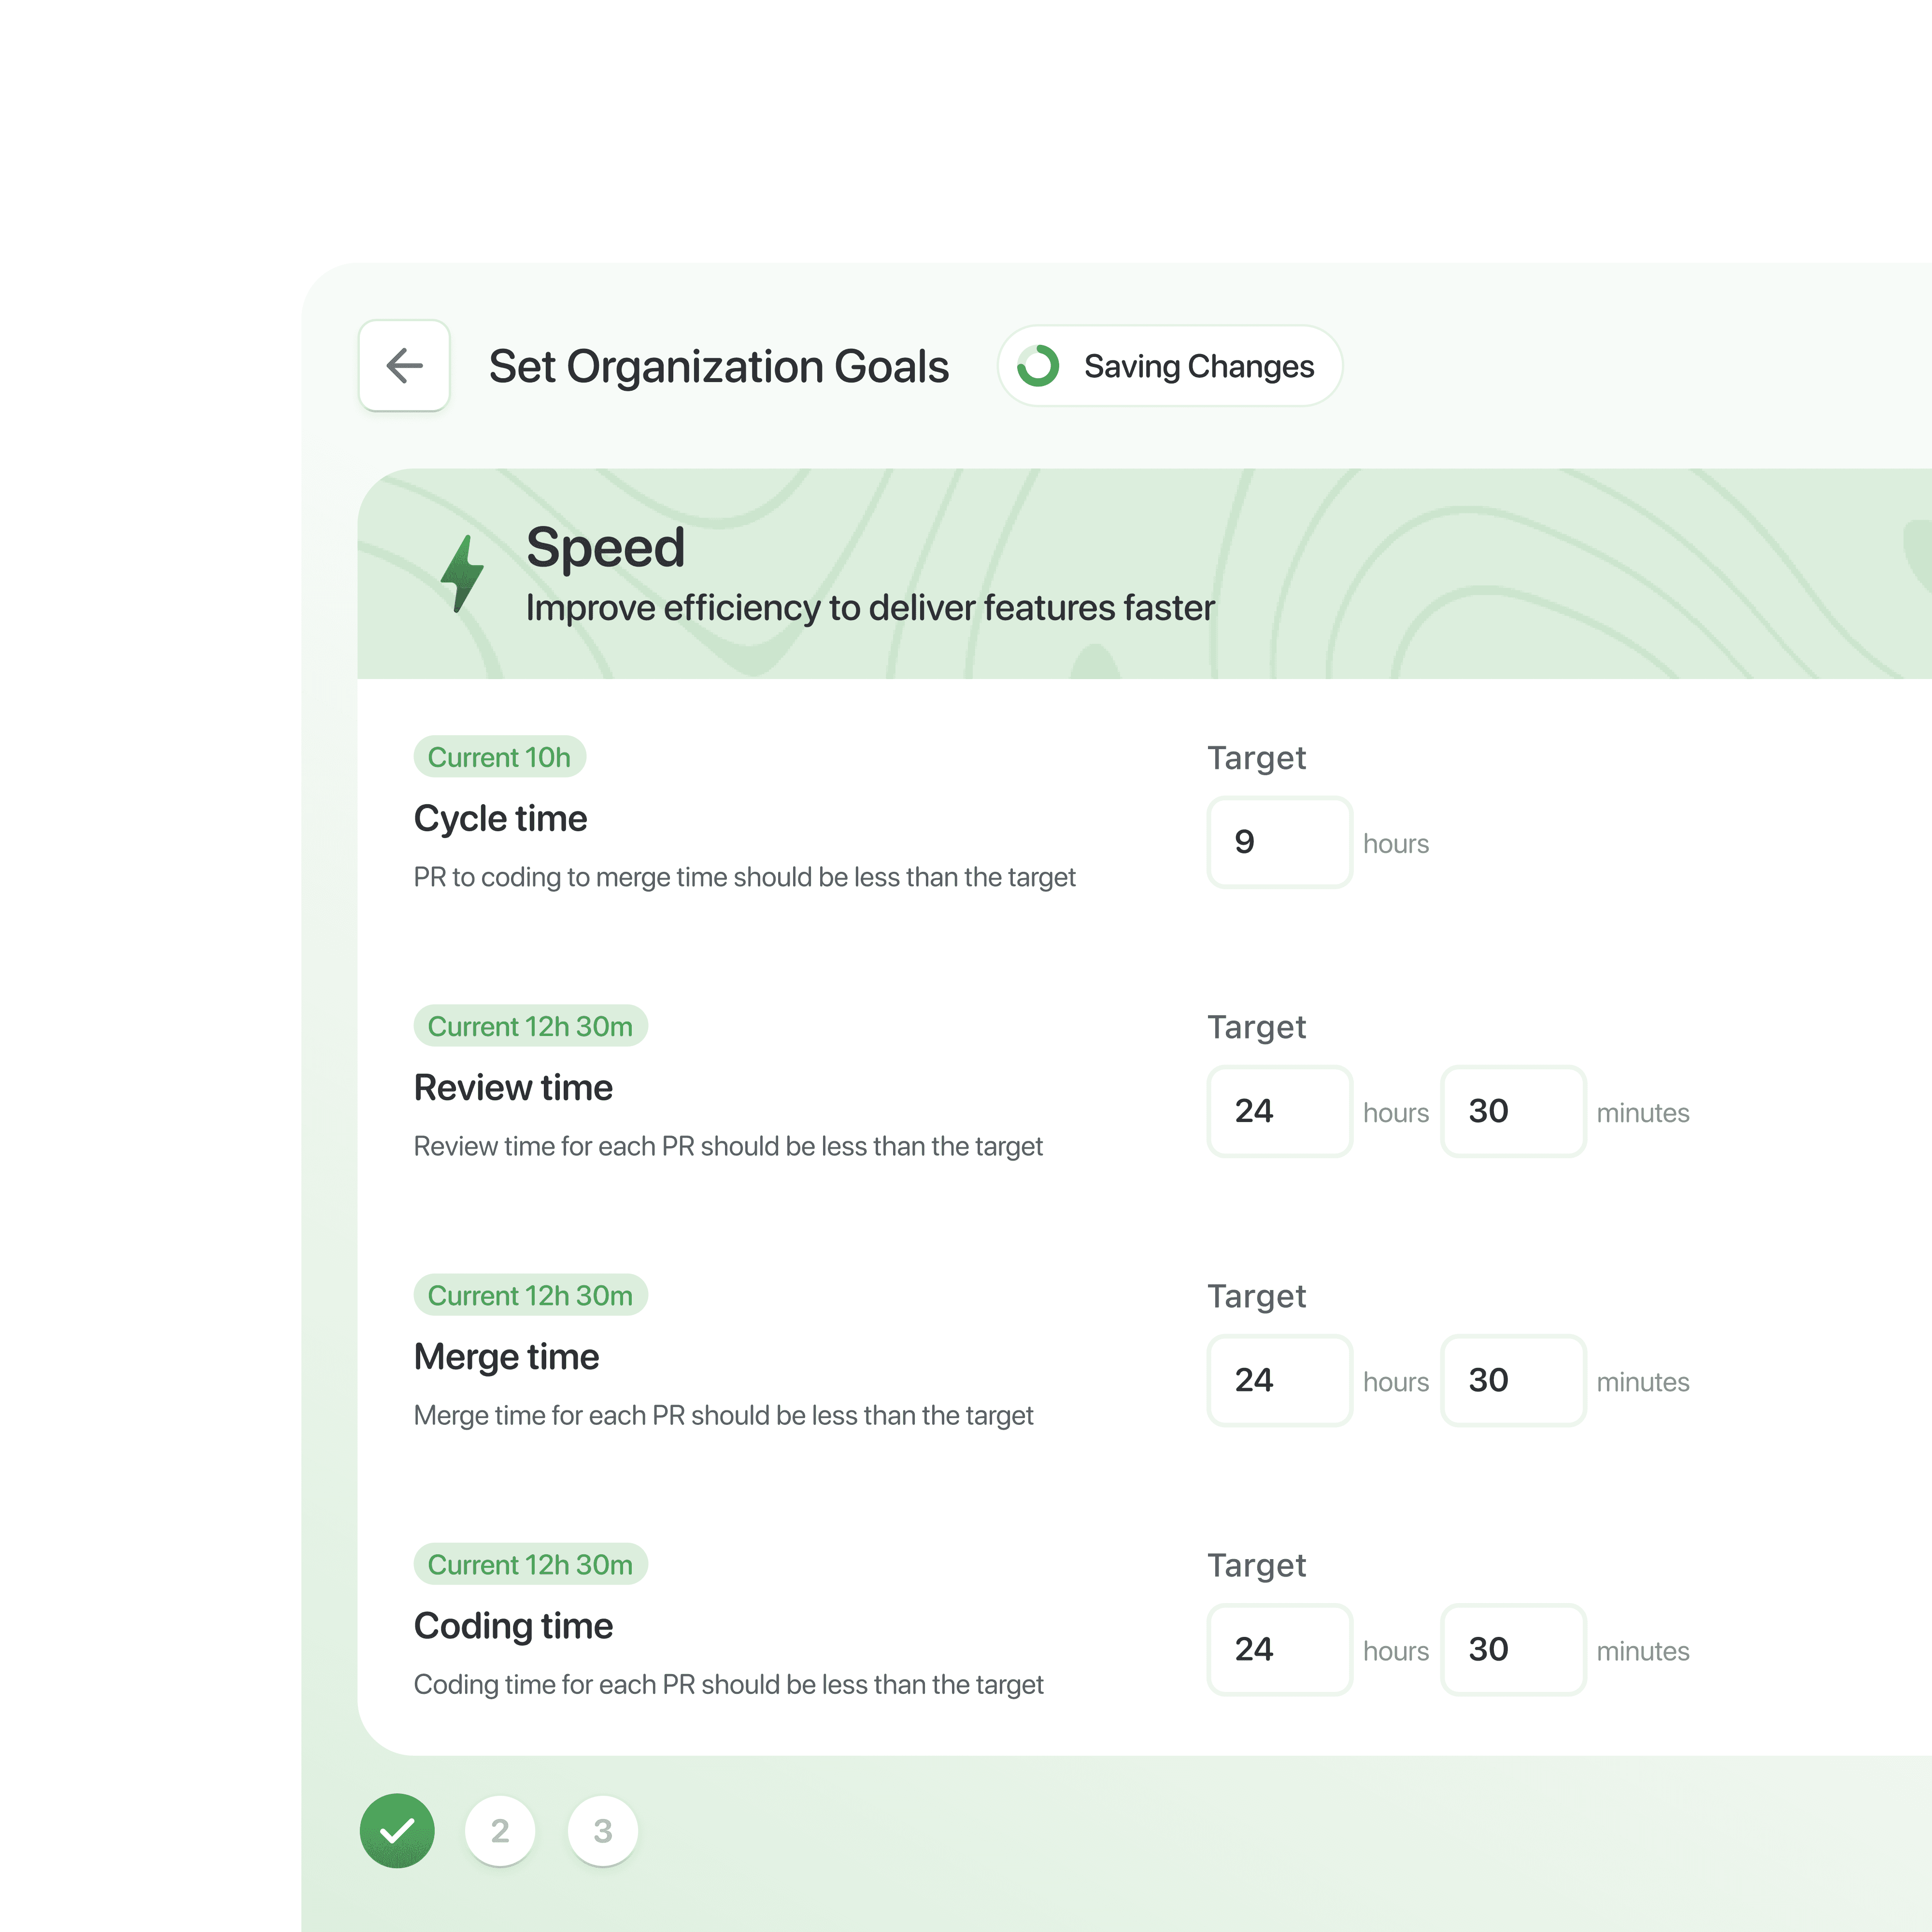Go to step 3 circle

pyautogui.click(x=602, y=1830)
